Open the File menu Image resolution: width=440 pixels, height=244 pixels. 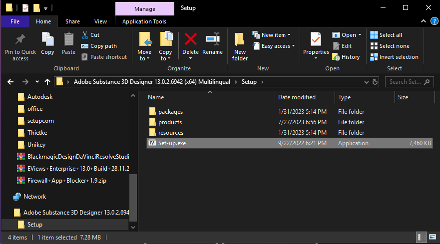15,21
